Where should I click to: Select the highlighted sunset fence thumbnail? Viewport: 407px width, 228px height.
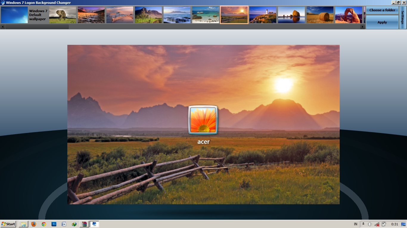point(234,15)
